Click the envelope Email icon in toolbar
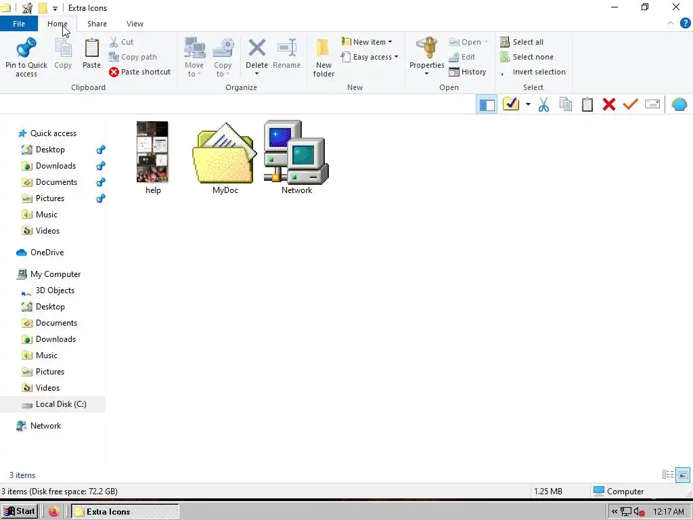The width and height of the screenshot is (693, 520). tap(652, 104)
